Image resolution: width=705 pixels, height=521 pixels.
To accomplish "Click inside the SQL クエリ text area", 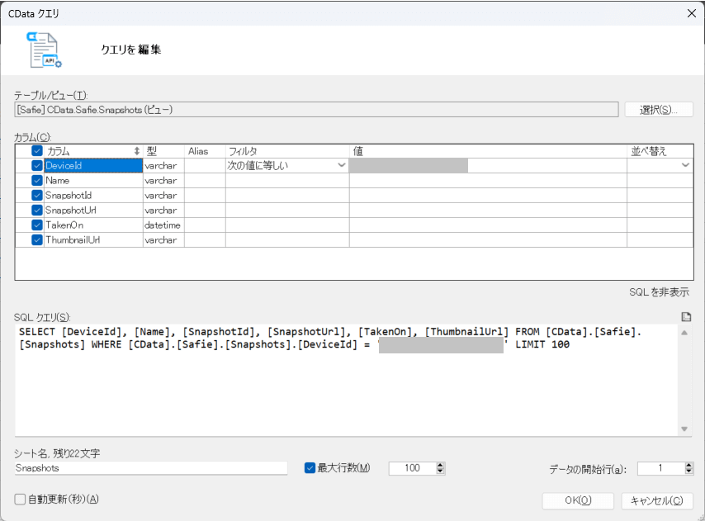I will [x=346, y=380].
